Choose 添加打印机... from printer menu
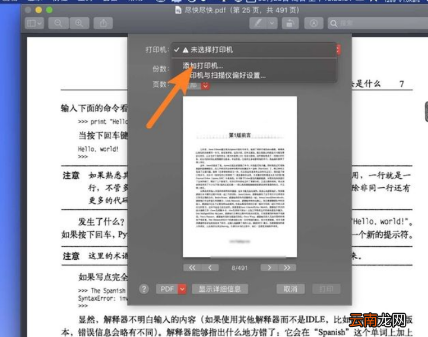This screenshot has width=428, height=337. tap(203, 66)
